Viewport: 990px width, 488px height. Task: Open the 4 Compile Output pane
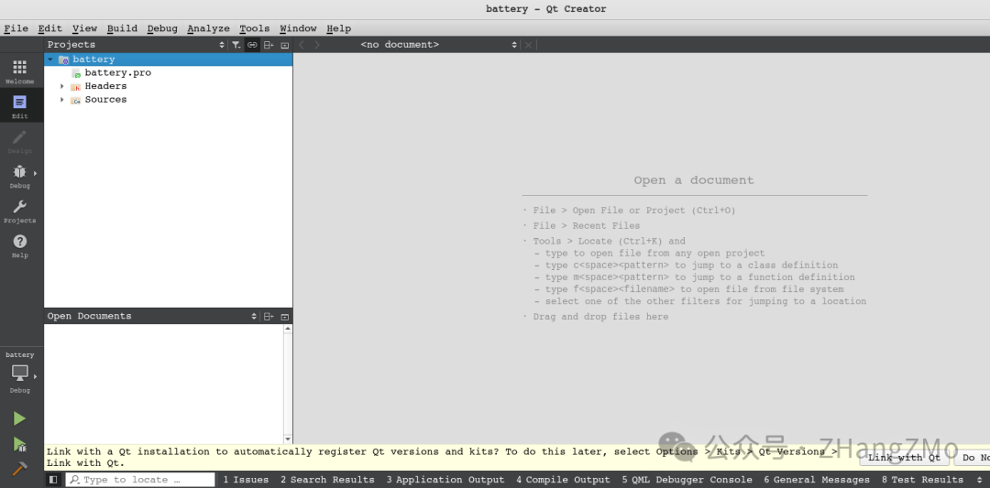pos(563,480)
